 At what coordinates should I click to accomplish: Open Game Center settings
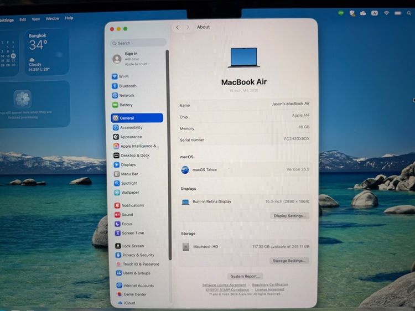pyautogui.click(x=132, y=294)
